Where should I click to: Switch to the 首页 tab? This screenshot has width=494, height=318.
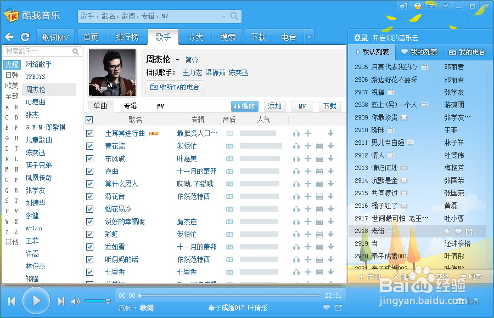coord(91,37)
